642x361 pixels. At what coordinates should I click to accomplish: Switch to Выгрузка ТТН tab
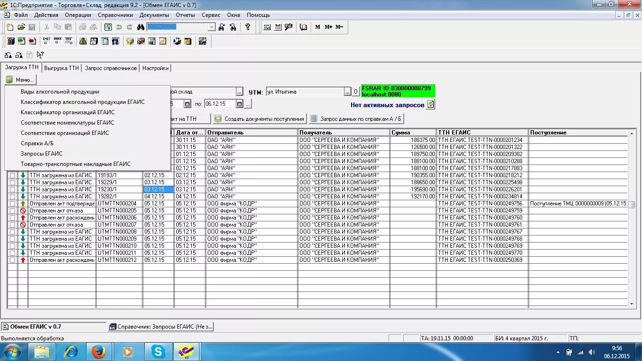[62, 68]
